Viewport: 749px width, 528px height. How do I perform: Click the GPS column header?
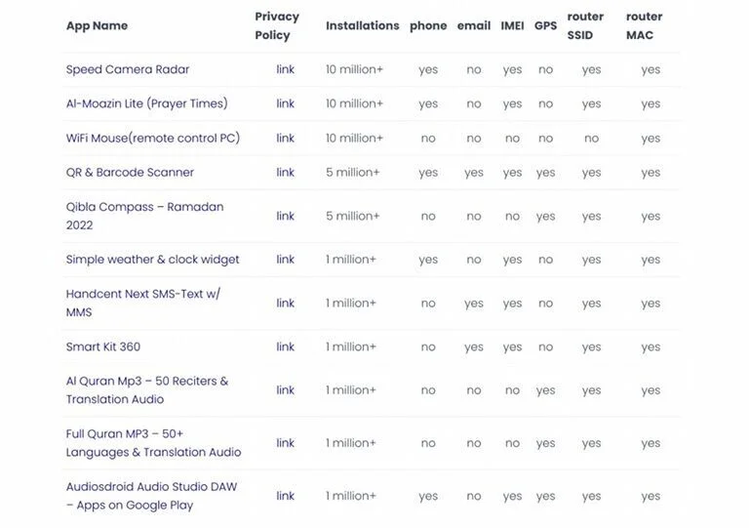click(545, 25)
